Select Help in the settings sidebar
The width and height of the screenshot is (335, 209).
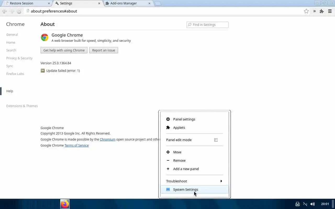10,91
